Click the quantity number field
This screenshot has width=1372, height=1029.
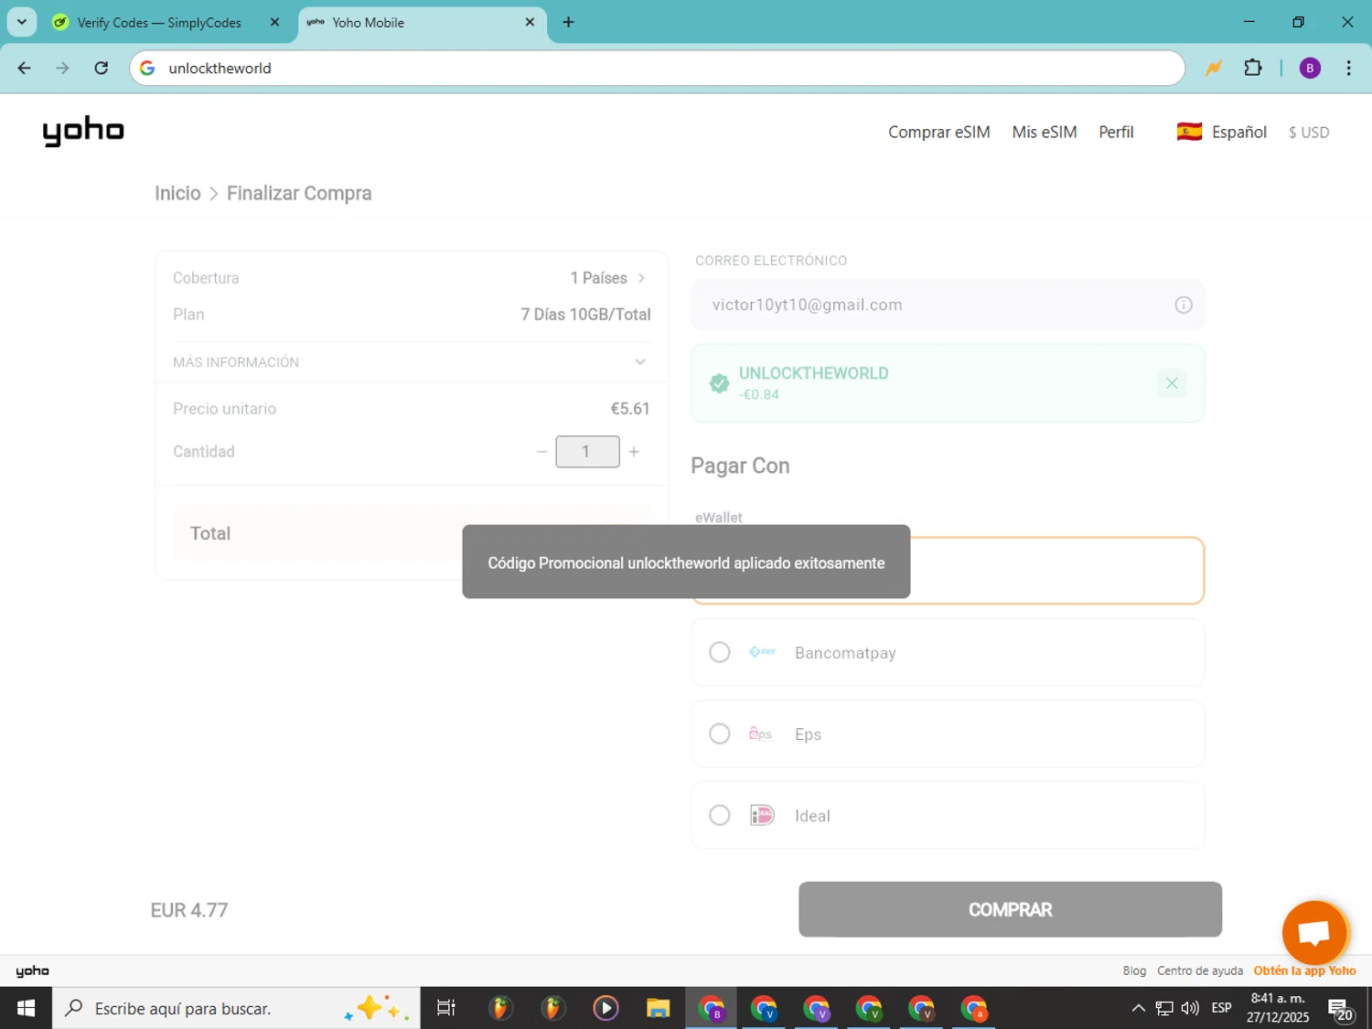coord(587,452)
